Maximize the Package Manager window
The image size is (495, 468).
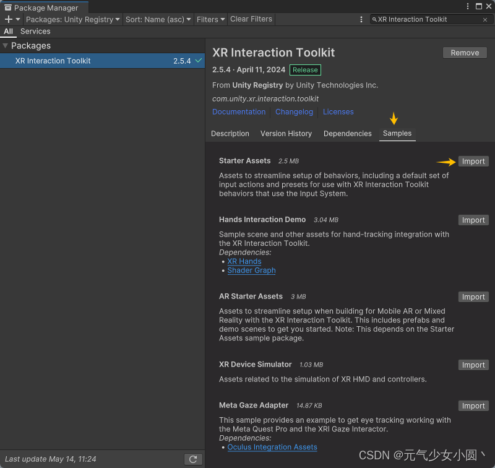click(479, 6)
